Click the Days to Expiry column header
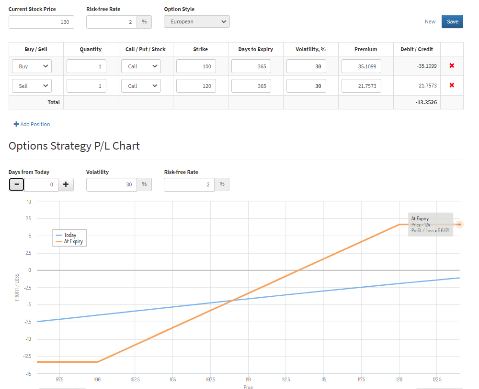The height and width of the screenshot is (389, 479). (256, 49)
